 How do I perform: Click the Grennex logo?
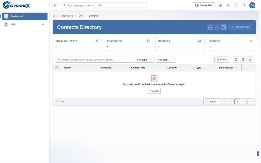pos(17,5)
